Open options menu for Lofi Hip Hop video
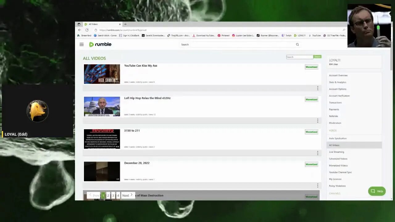This screenshot has width=395, height=222. coord(318,121)
